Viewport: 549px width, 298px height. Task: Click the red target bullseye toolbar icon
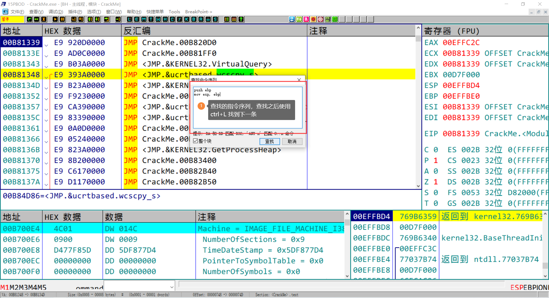pyautogui.click(x=321, y=19)
